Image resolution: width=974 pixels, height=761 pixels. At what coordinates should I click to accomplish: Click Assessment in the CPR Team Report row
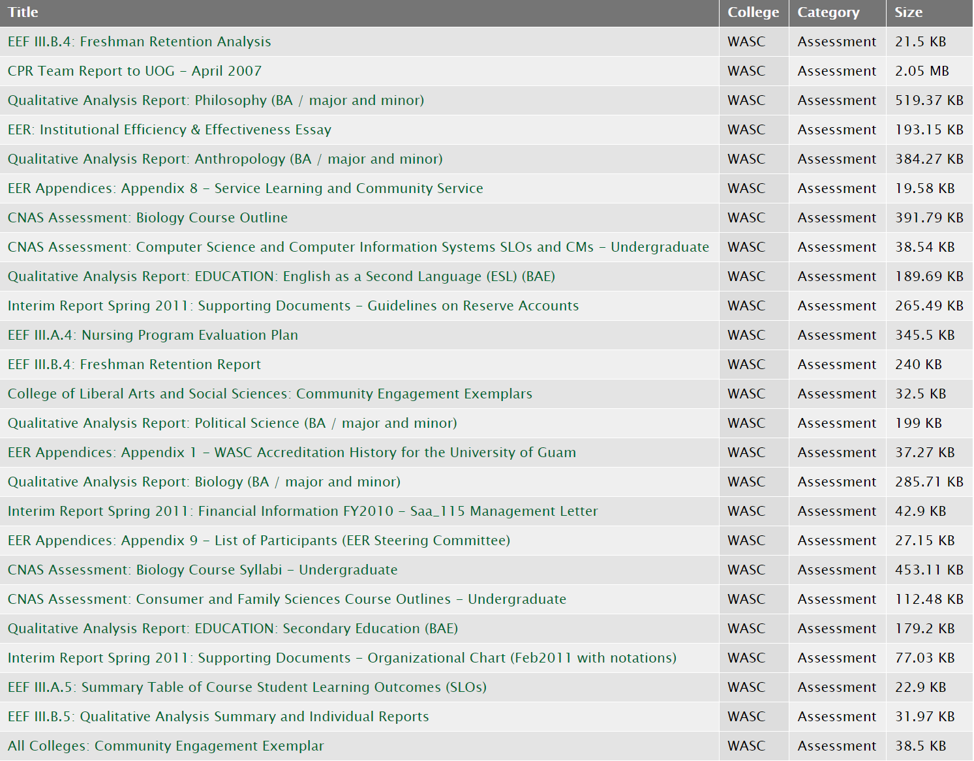point(837,71)
